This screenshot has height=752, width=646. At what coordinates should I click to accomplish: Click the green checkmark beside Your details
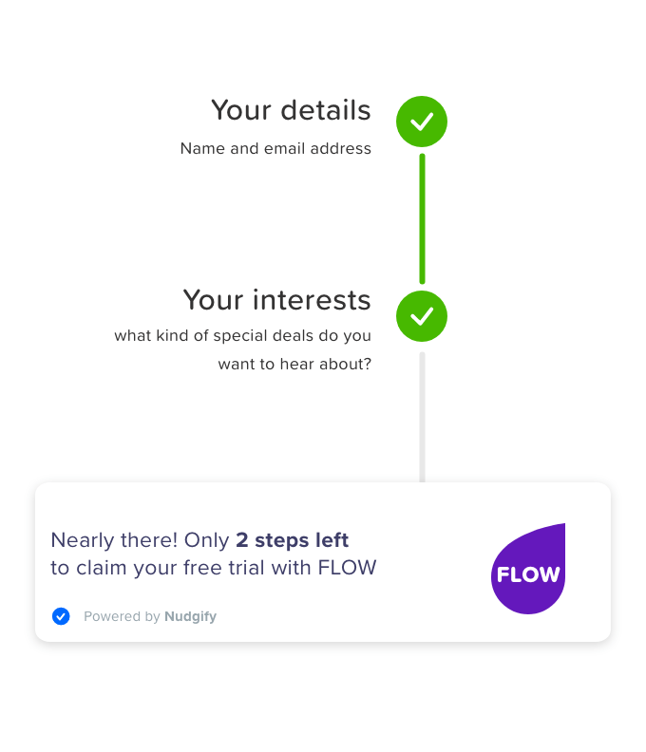pos(421,122)
